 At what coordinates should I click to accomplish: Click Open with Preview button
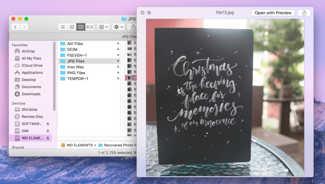273,13
